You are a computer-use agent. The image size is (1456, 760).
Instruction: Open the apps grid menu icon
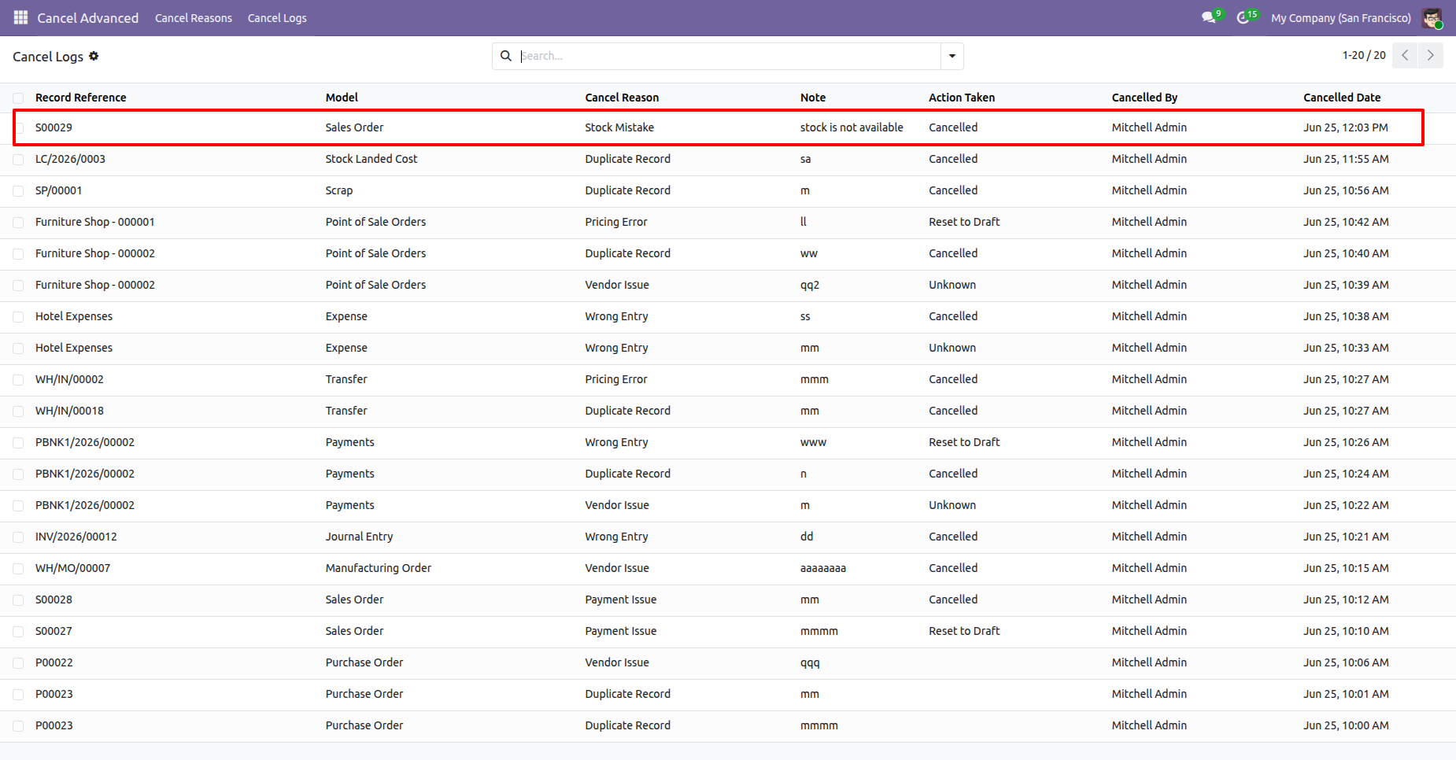20,17
